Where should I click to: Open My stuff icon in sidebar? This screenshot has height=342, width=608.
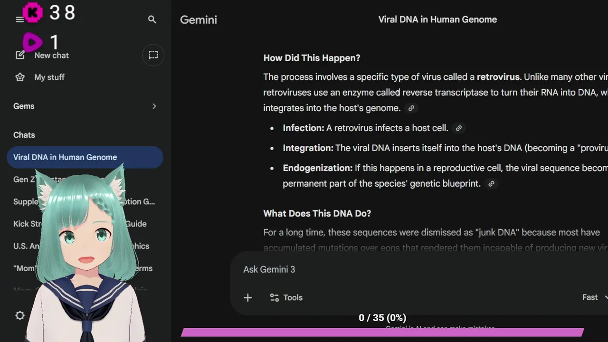click(20, 77)
